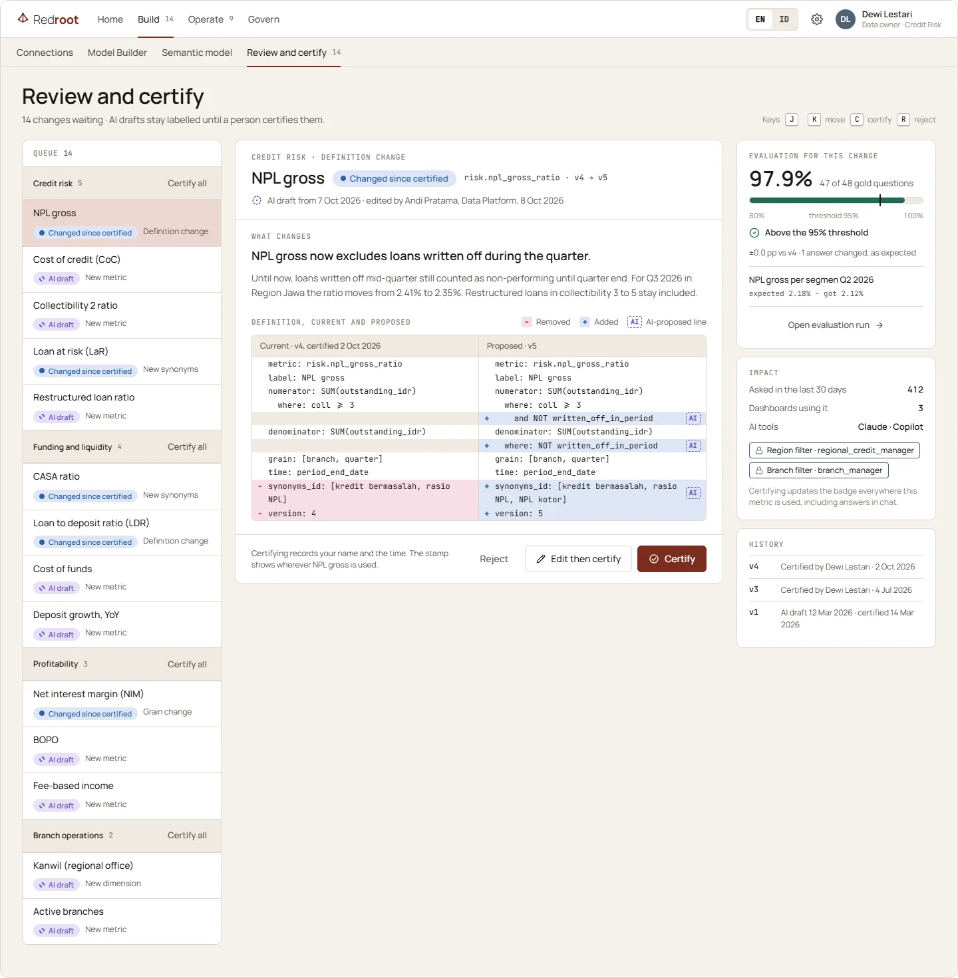This screenshot has height=978, width=958.
Task: Switch to the Model Builder tab
Action: click(117, 53)
